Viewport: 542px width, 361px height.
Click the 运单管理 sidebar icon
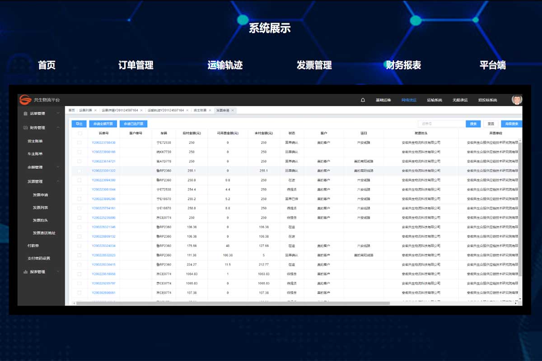[25, 114]
